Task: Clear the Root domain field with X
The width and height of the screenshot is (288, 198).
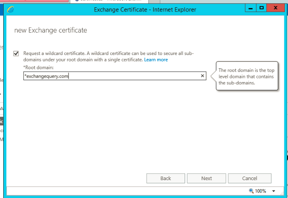Action: click(203, 77)
